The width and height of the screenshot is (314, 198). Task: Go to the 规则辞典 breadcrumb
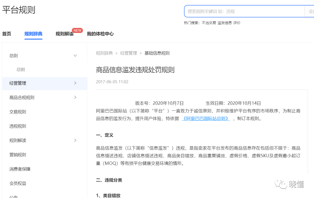point(104,53)
